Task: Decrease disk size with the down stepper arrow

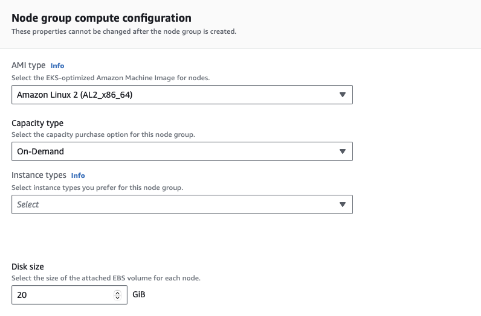Action: (x=117, y=298)
